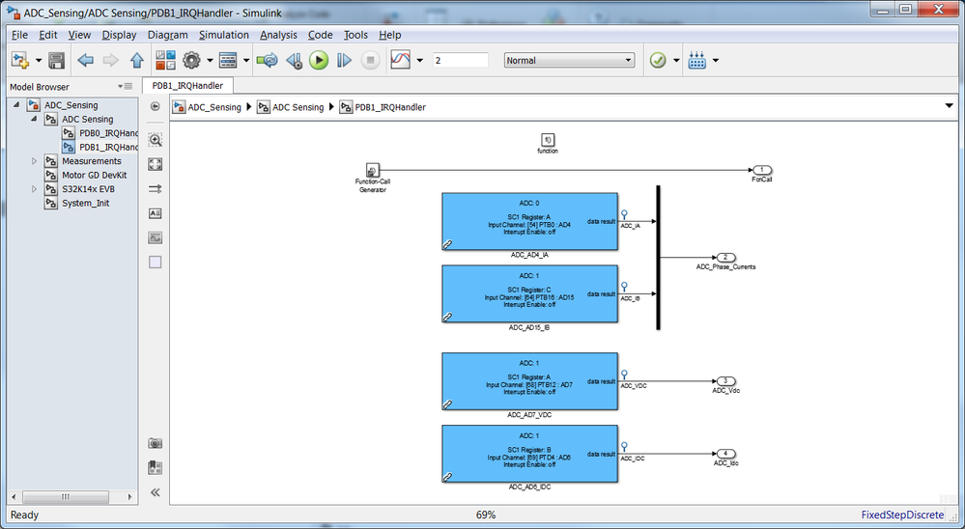Expand the Measurements tree node

click(35, 161)
